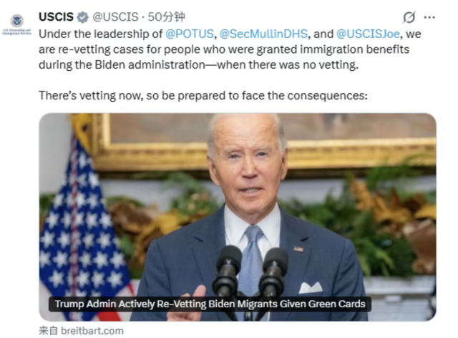Click the re-vetting cases tweet paragraph
The image size is (458, 338).
pyautogui.click(x=230, y=49)
